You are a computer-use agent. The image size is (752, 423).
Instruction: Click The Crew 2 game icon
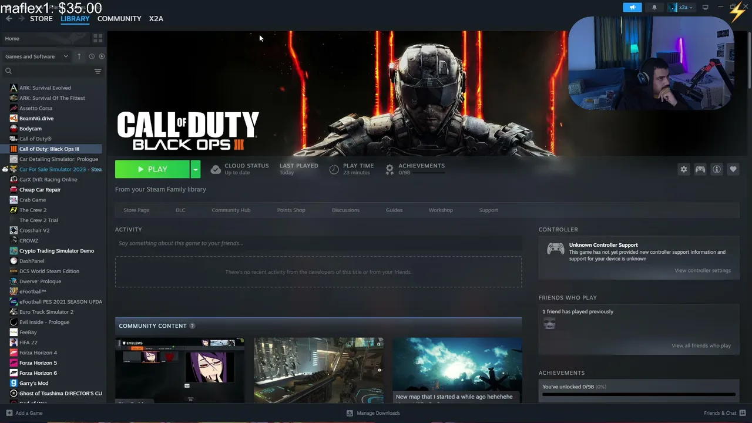[14, 210]
